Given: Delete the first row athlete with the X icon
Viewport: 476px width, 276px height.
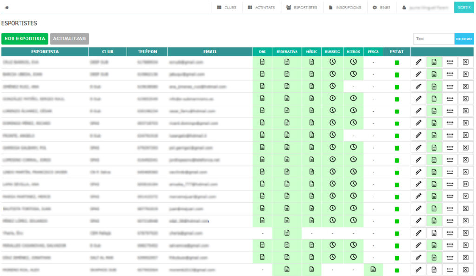Looking at the screenshot, I should pyautogui.click(x=465, y=62).
